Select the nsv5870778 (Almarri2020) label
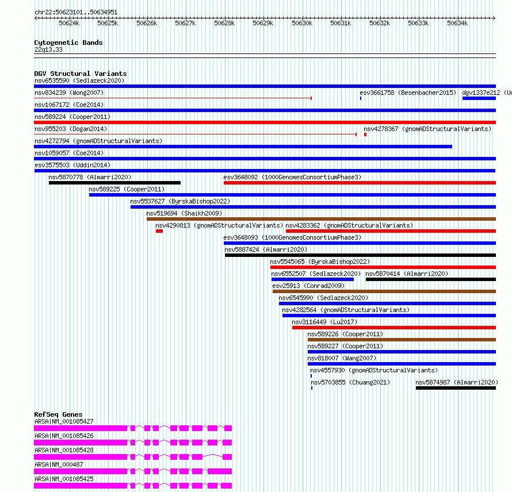Viewport: 512px width, 492px height. (90, 177)
